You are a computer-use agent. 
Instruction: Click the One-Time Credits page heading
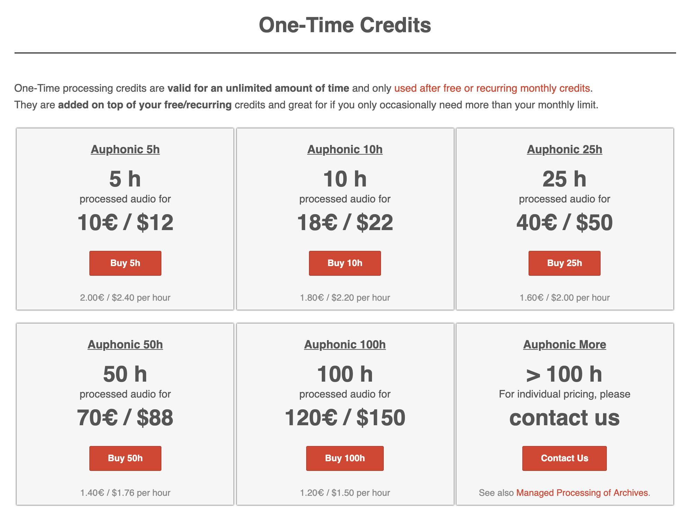[345, 25]
